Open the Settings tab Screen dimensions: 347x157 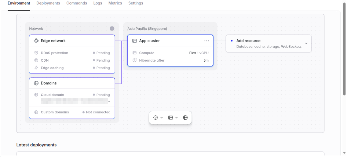pos(136,3)
